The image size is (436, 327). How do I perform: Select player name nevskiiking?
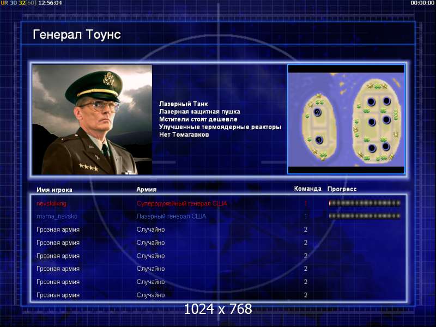pyautogui.click(x=51, y=203)
